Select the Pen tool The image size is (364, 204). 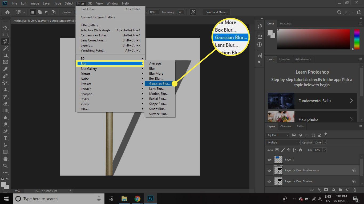[5, 131]
